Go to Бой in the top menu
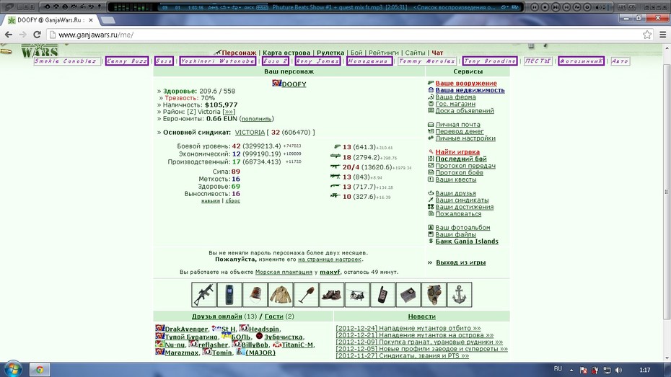Screen dimensions: 671x377 coord(356,53)
